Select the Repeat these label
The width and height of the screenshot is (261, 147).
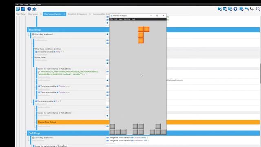click(40, 57)
